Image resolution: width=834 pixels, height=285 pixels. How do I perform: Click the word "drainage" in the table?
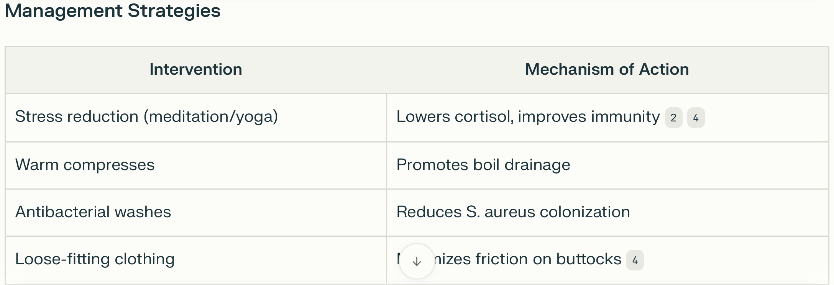(537, 165)
